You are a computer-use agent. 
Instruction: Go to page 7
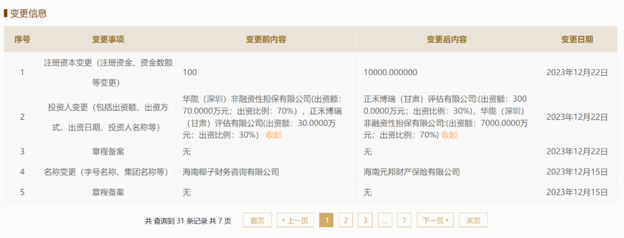click(404, 220)
